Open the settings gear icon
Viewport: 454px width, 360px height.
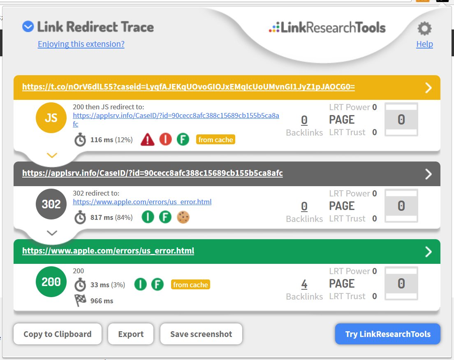[x=424, y=28]
